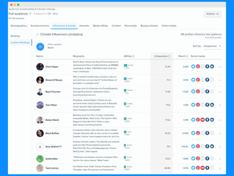
Task: Click Amy Siskind's letter avatar
Action: pos(40,147)
